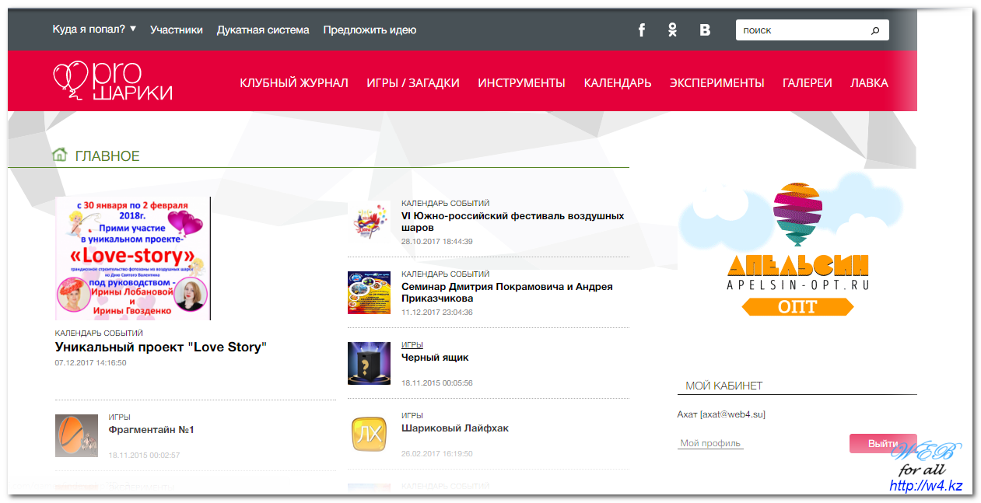This screenshot has height=503, width=981.
Task: Click the МОЙ КАБИНЕТ heading
Action: [724, 386]
